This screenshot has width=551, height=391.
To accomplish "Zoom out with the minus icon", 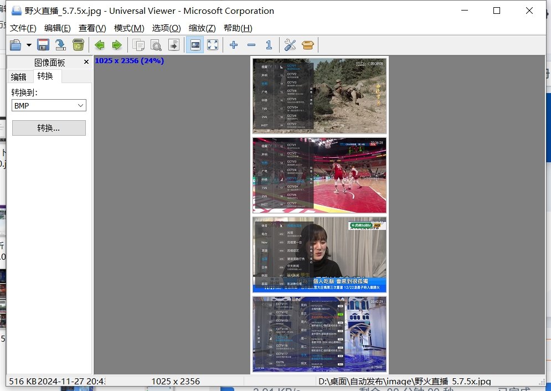I will pyautogui.click(x=251, y=45).
